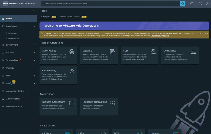
Task: Click the refresh icon in header
Action: (x=192, y=4)
